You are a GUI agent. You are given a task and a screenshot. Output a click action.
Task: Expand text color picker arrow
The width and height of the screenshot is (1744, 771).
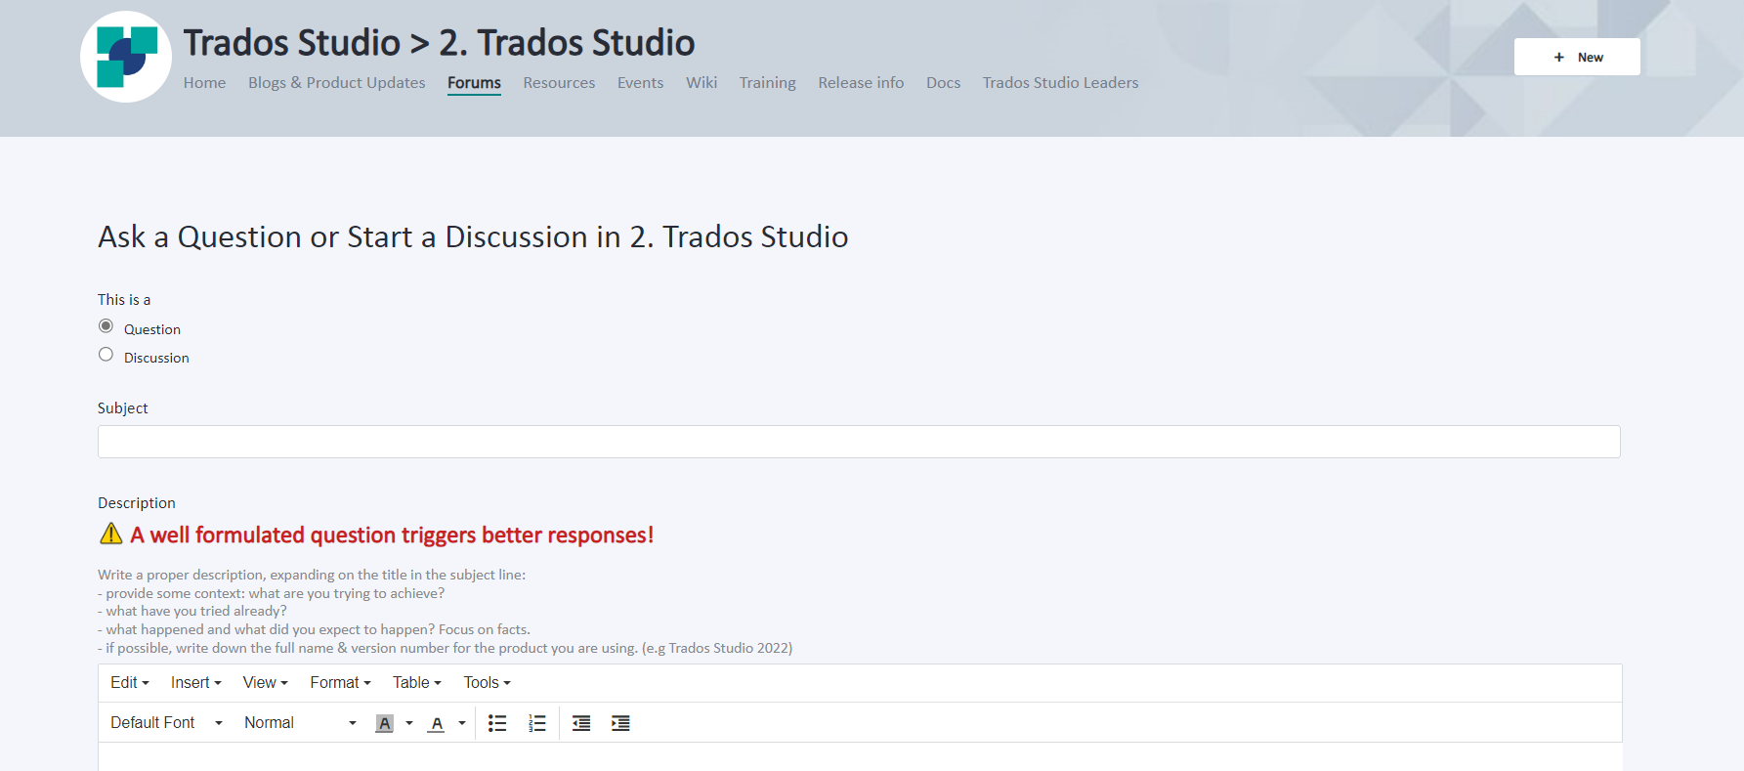click(x=462, y=723)
